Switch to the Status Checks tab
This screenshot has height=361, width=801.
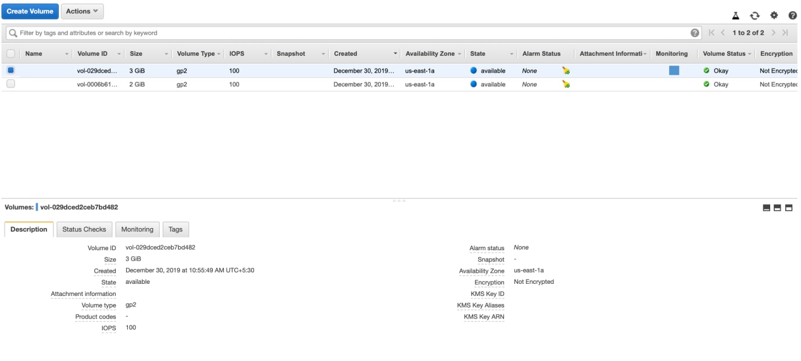point(84,229)
